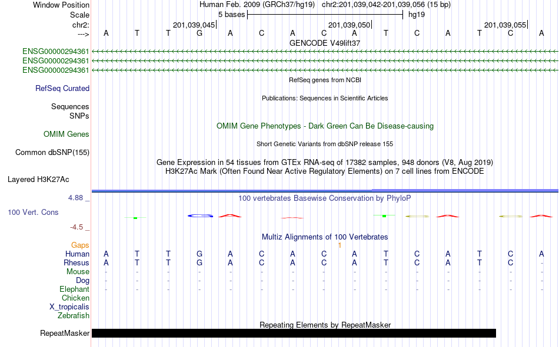Screen dimensions: 559x347
Task: Select the Gaps row label
Action: click(80, 245)
